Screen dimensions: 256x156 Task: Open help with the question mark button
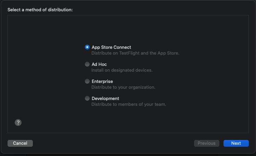[x=18, y=123]
